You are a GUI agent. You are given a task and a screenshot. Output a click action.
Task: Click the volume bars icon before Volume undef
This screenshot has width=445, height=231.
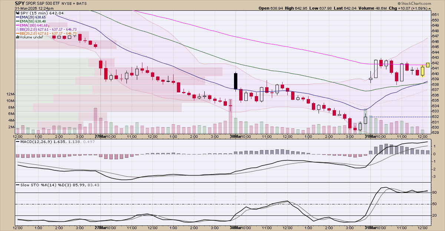tap(17, 37)
